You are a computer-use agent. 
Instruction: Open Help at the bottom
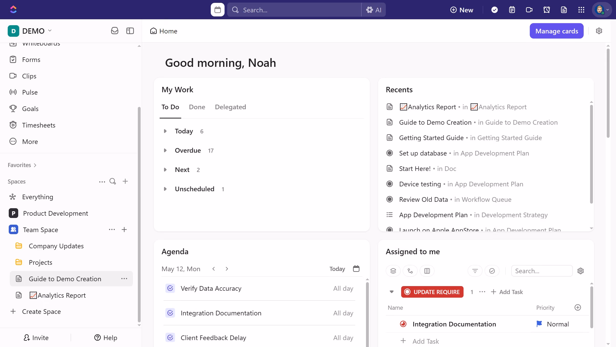(x=105, y=338)
